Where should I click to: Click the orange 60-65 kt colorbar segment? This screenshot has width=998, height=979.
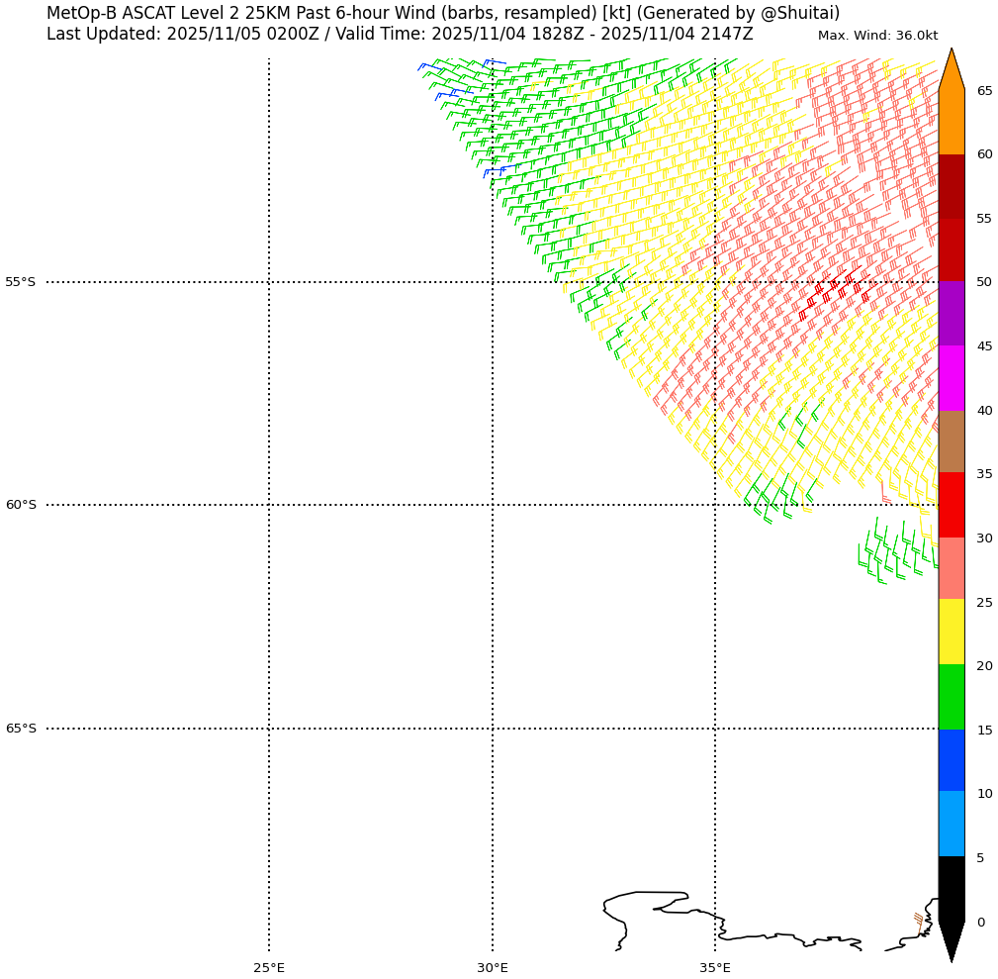(x=951, y=122)
